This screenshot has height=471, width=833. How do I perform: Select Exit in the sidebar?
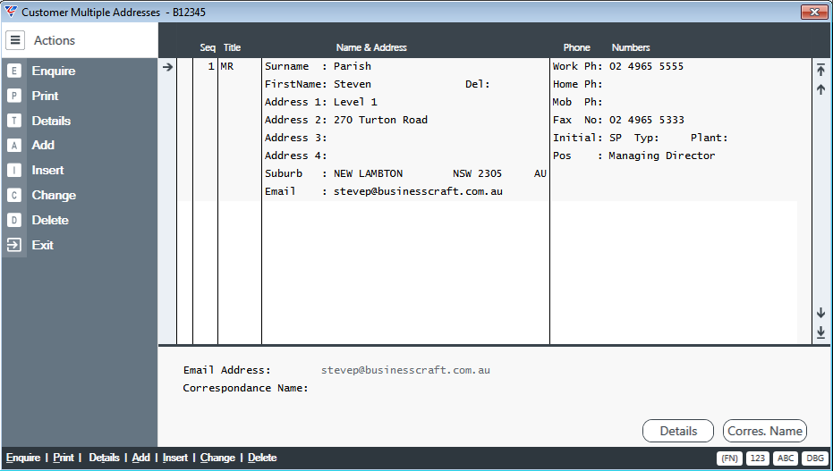[x=43, y=245]
